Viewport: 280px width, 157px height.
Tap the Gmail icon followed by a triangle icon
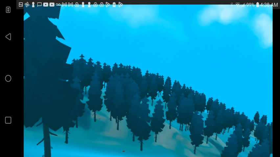[x=71, y=5]
